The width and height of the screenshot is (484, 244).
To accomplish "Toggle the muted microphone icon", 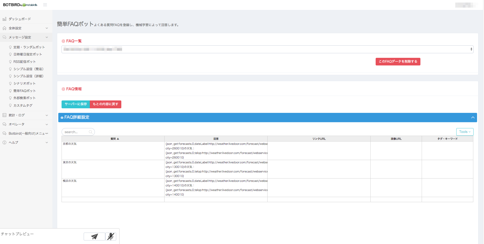I will pos(111,236).
